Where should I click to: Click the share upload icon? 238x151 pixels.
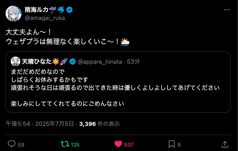(x=225, y=144)
